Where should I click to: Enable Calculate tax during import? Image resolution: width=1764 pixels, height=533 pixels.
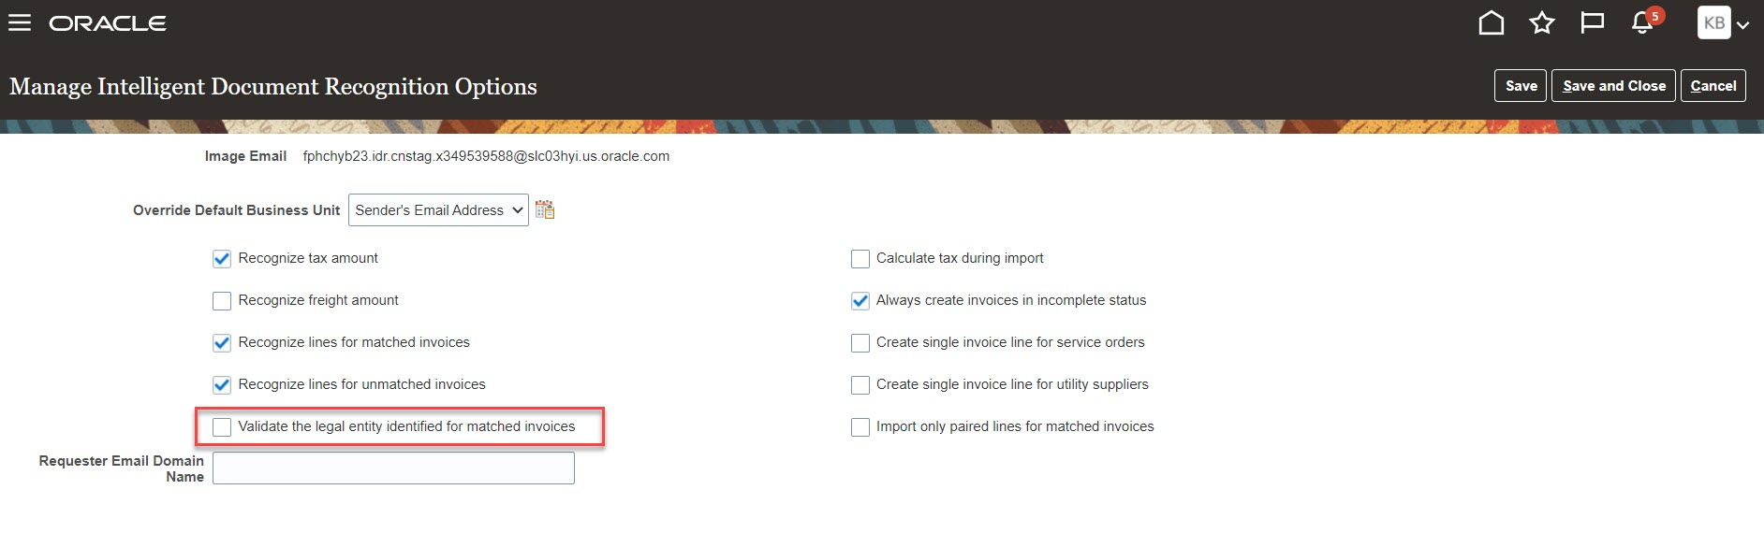click(x=860, y=259)
